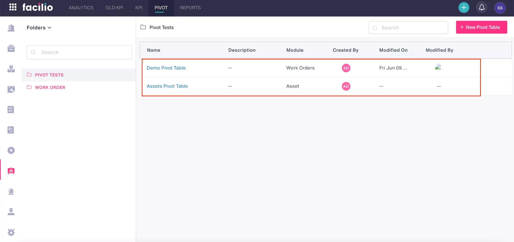Image resolution: width=514 pixels, height=242 pixels.
Task: Open the Assets Pivot Table link
Action: pos(167,86)
